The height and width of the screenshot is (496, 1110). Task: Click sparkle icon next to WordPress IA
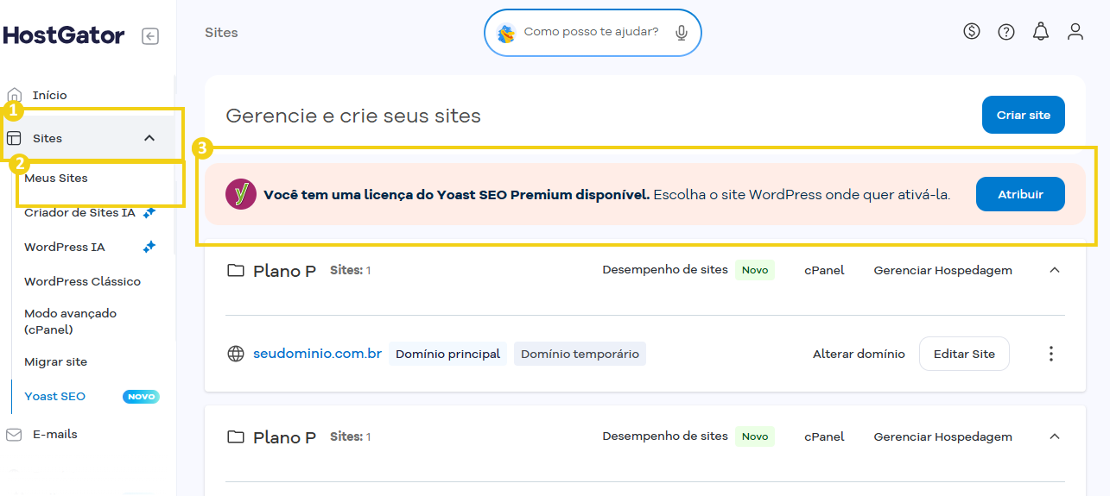coord(149,247)
